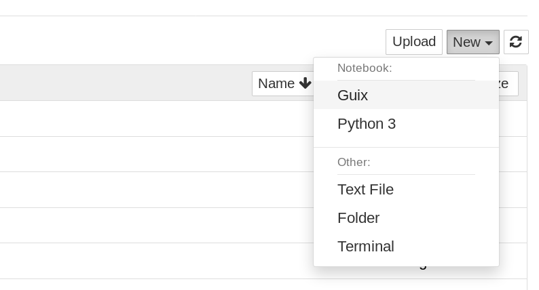Toggle sorting with the Name column button
This screenshot has height=290, width=539.
(x=282, y=83)
